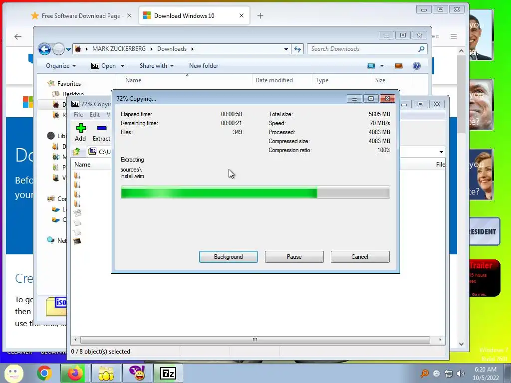The height and width of the screenshot is (383, 511).
Task: Click the browser page scrollbar down arrow
Action: tap(461, 344)
